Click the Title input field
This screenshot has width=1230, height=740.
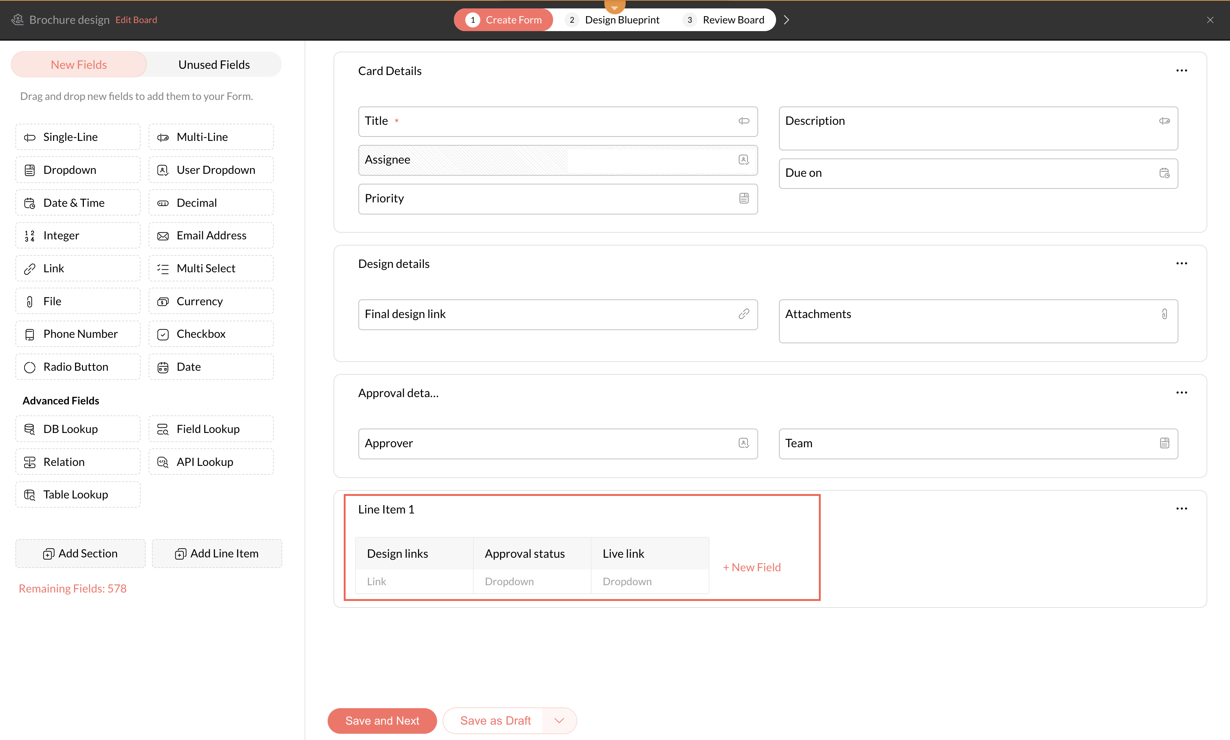(557, 121)
